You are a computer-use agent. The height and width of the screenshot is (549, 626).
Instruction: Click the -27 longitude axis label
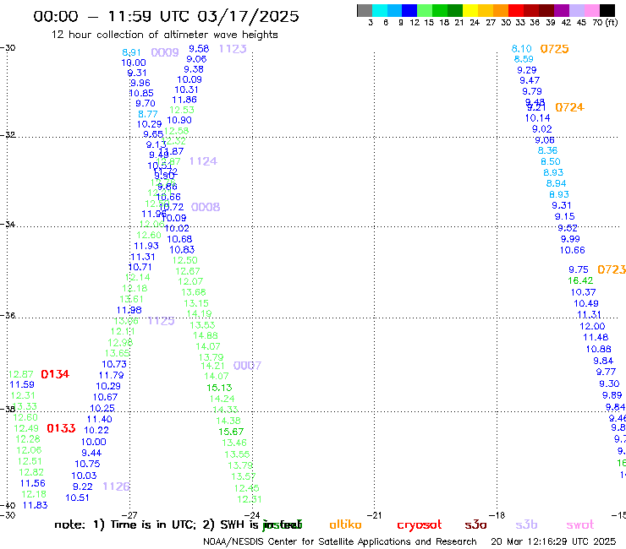[x=129, y=515]
